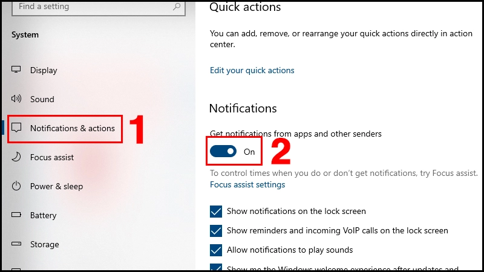This screenshot has width=484, height=272.
Task: Click the Display monitor icon
Action: [16, 70]
